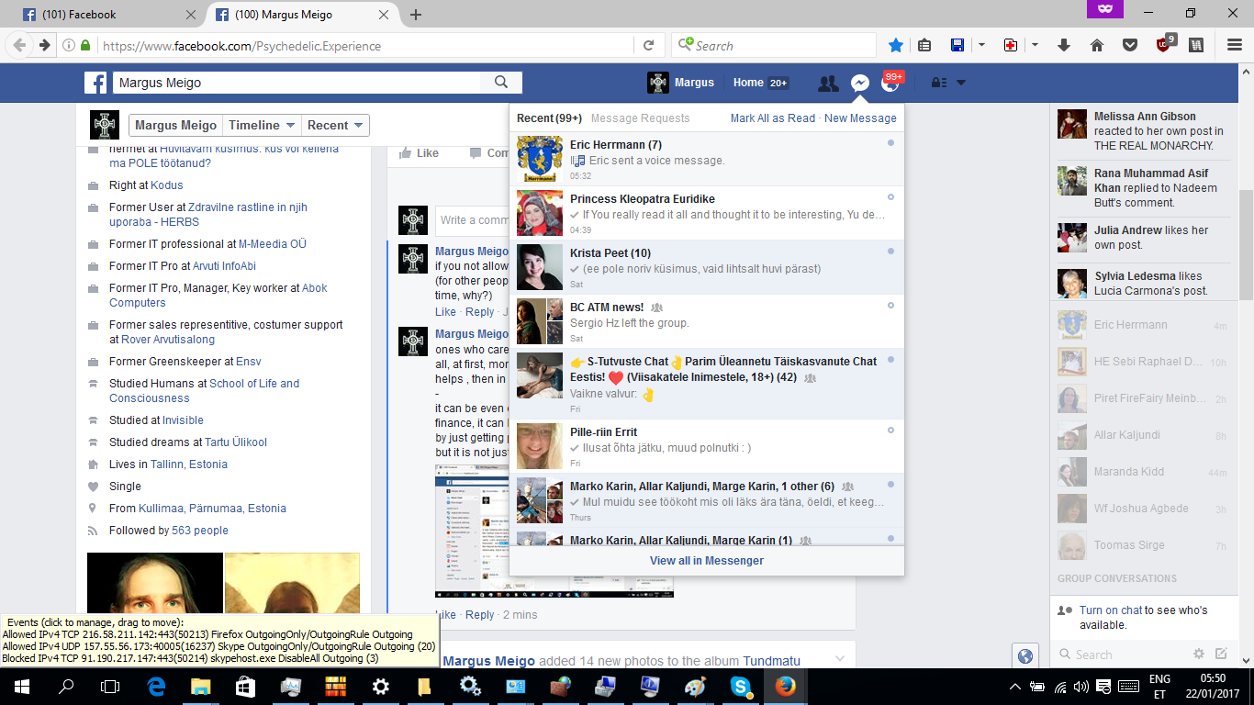Open Krista Peet (10) conversation

[x=707, y=267]
